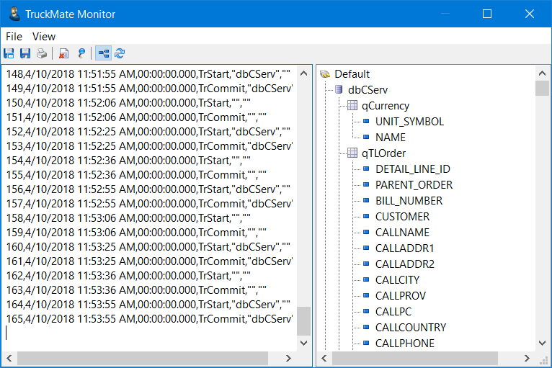Select the CALLCOUNTRY field in tree
Viewport: 552px width, 368px height.
click(x=410, y=328)
